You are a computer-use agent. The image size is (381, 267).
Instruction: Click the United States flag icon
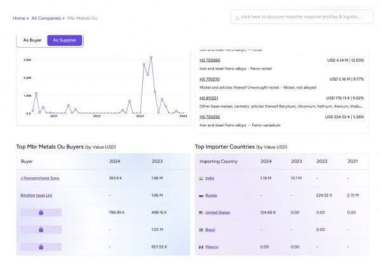[x=201, y=212]
